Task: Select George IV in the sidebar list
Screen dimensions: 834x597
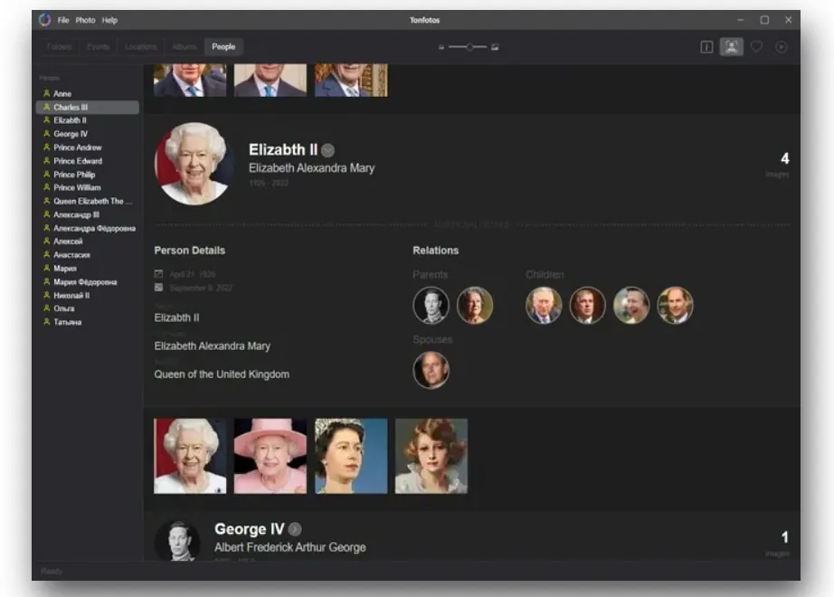Action: pos(88,134)
